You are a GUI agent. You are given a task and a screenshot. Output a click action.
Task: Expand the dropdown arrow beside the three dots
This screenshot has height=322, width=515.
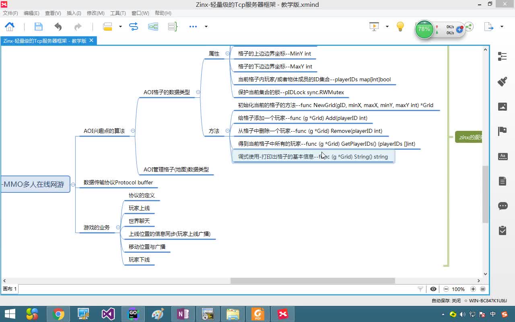pos(206,27)
